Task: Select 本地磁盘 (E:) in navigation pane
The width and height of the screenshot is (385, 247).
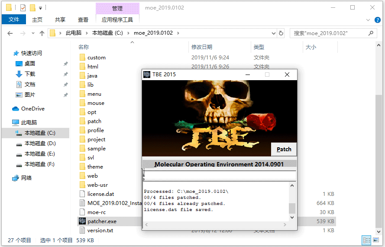Action: [x=40, y=154]
